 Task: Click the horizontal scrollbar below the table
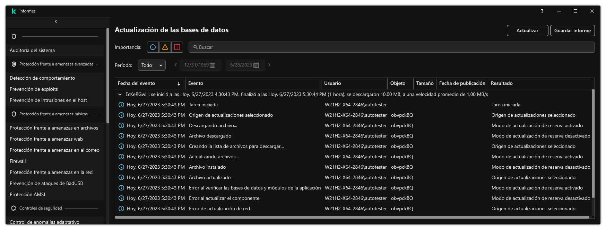[x=352, y=217]
